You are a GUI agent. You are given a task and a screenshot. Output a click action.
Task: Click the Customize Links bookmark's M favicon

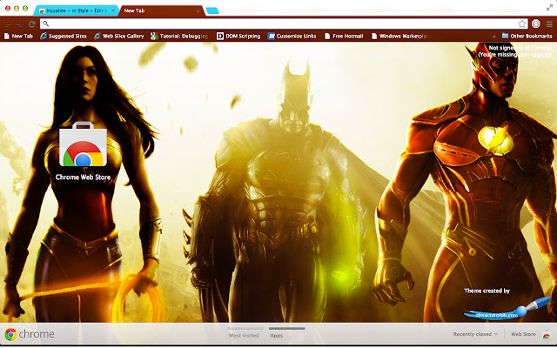[x=271, y=36]
